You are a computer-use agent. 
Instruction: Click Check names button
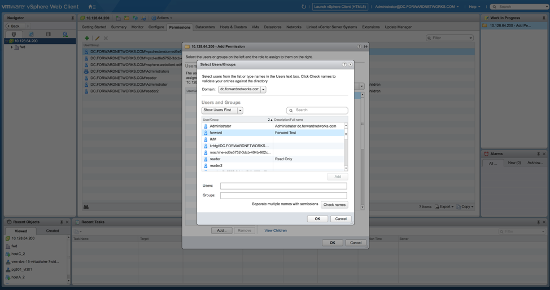[x=334, y=205]
